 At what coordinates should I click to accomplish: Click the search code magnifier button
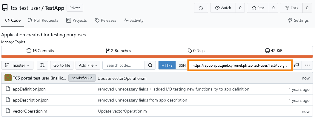[x=150, y=65]
